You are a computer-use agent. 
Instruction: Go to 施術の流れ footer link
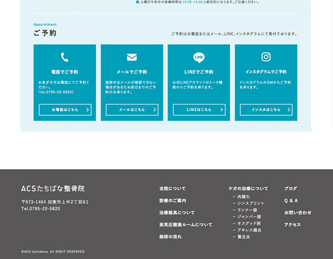[170, 237]
